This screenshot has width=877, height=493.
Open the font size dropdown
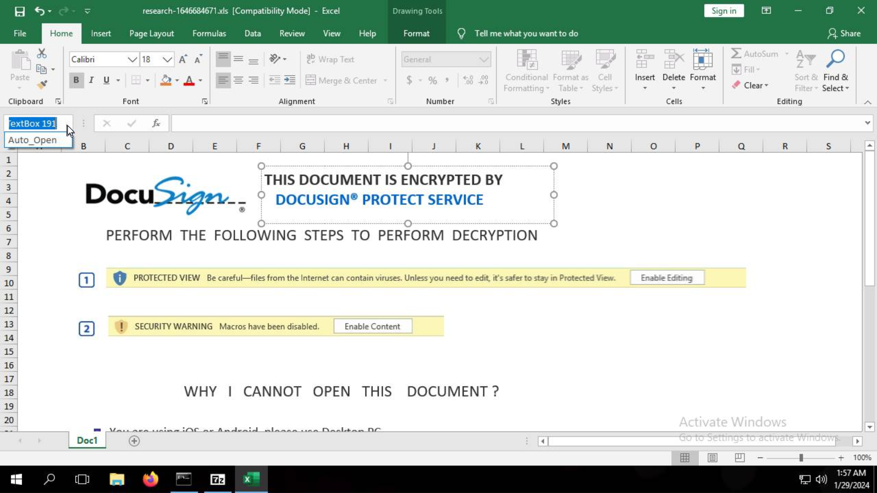167,59
